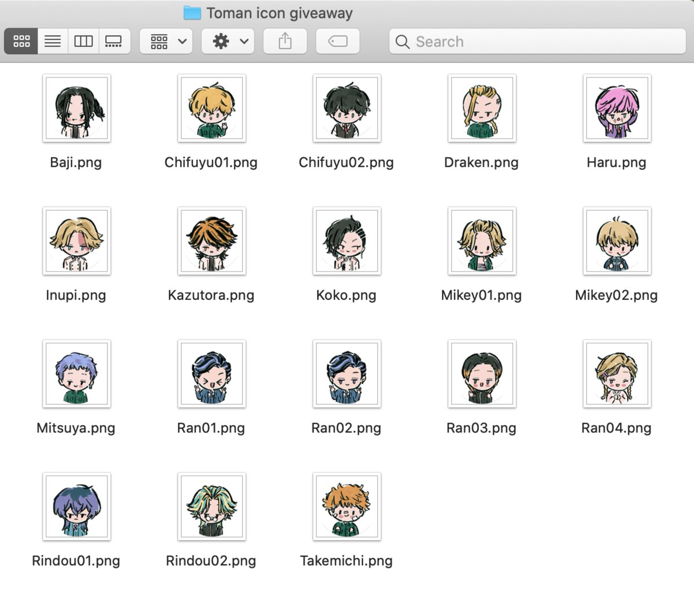Open the group-by arrangement dropdown
The width and height of the screenshot is (694, 594).
pos(166,42)
